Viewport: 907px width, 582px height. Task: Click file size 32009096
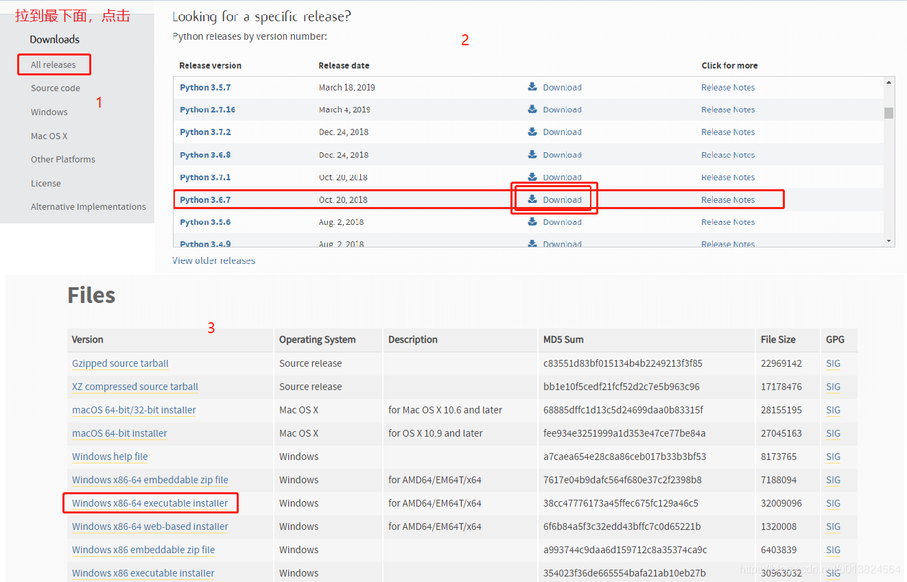click(781, 503)
